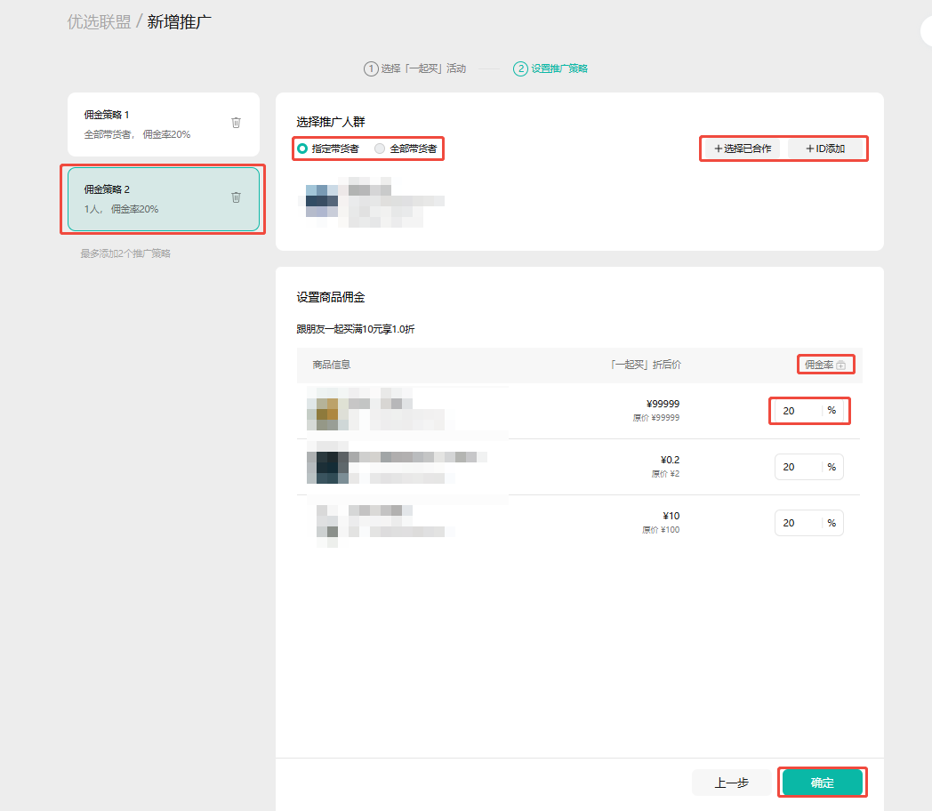The image size is (932, 811).
Task: Click batch-set icon beside 佣金率 header
Action: (x=840, y=365)
